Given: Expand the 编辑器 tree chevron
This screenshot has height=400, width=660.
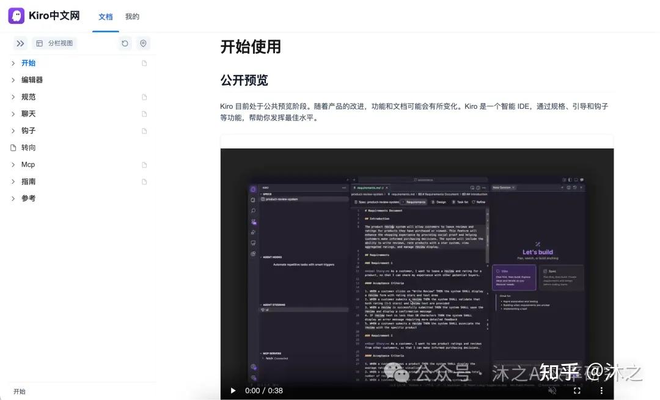Looking at the screenshot, I should (x=13, y=80).
